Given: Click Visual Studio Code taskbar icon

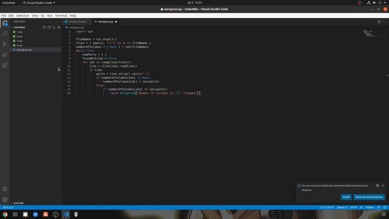Looking at the screenshot, I should (66, 214).
